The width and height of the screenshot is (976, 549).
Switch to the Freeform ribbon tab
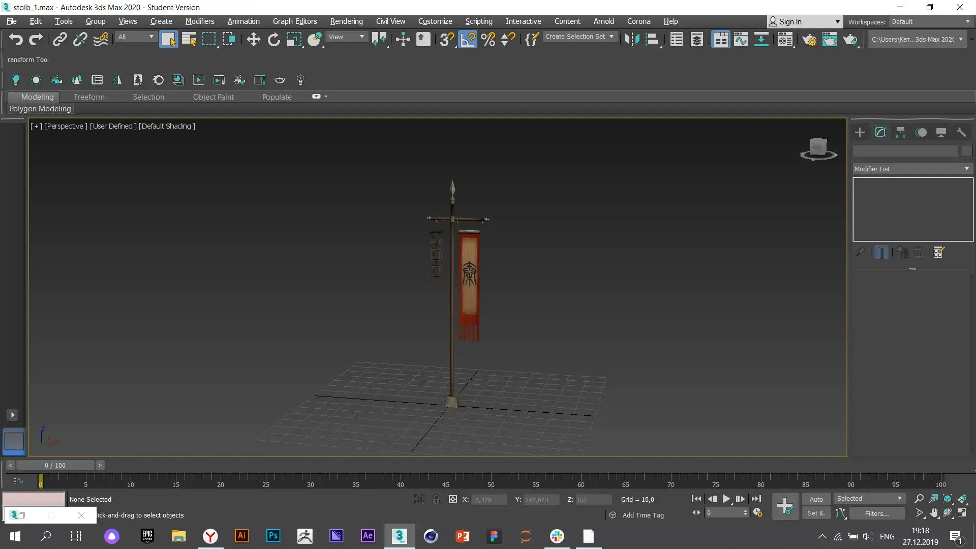click(89, 97)
